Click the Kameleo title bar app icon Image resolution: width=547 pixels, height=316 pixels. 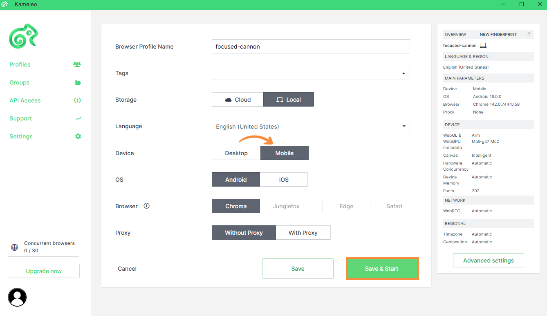tap(5, 4)
